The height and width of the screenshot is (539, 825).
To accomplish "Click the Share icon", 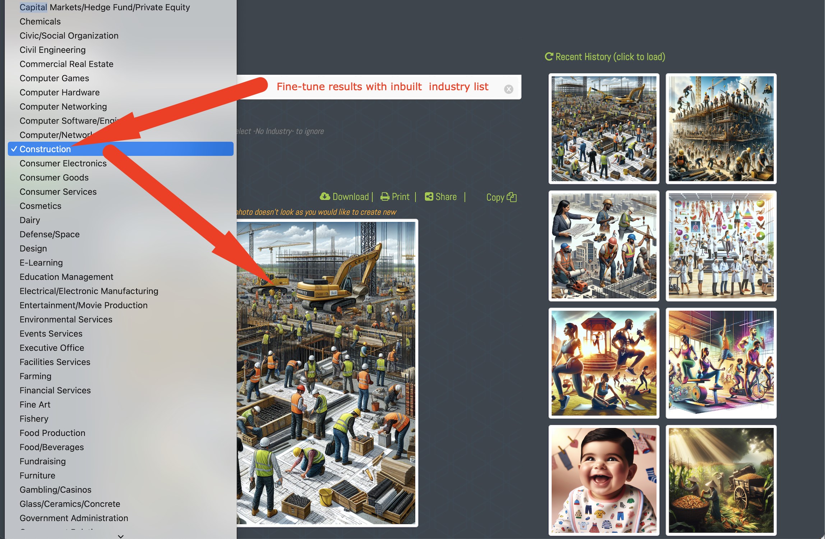I will pyautogui.click(x=429, y=197).
